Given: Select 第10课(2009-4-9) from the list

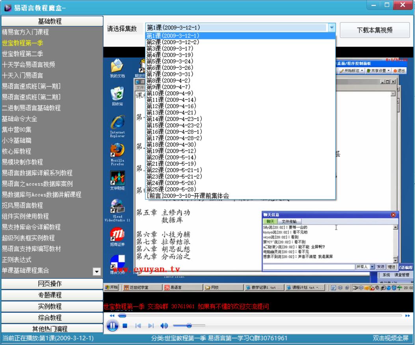Looking at the screenshot, I should (x=170, y=93).
